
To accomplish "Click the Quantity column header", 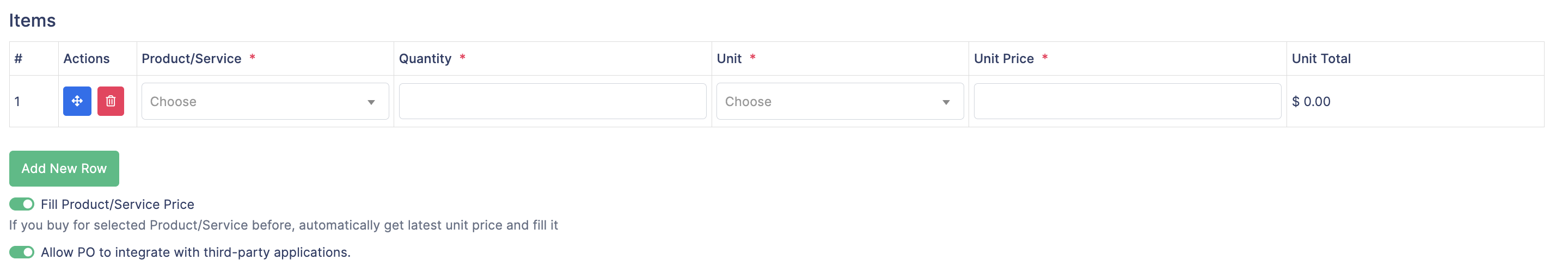I will pos(425,59).
